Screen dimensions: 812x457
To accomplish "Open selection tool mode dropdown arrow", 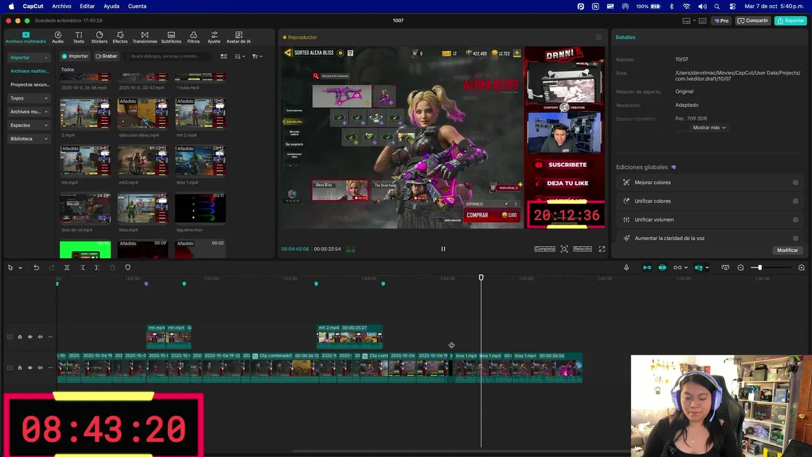I will pos(20,268).
